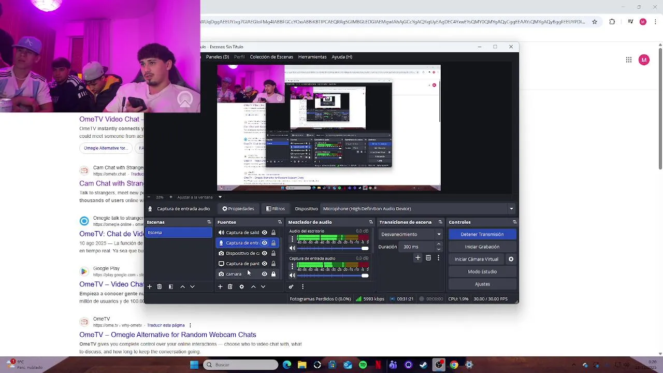Open transition properties three-dot menu
Image resolution: width=663 pixels, height=373 pixels.
439,257
